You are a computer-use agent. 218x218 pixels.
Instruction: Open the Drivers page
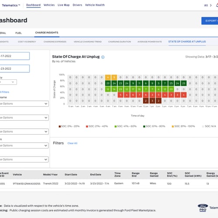tap(78, 5)
